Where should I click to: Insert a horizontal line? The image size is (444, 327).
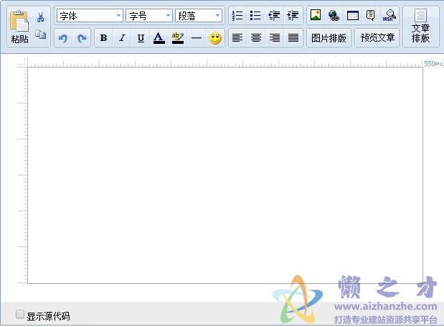pyautogui.click(x=196, y=38)
